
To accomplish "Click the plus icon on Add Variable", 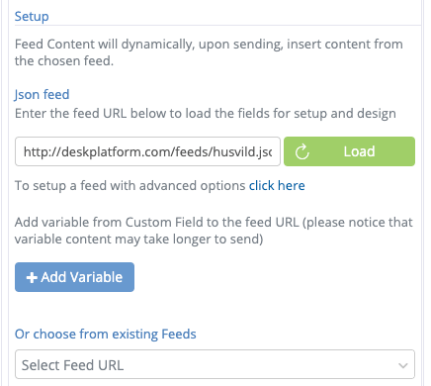I will (x=32, y=277).
